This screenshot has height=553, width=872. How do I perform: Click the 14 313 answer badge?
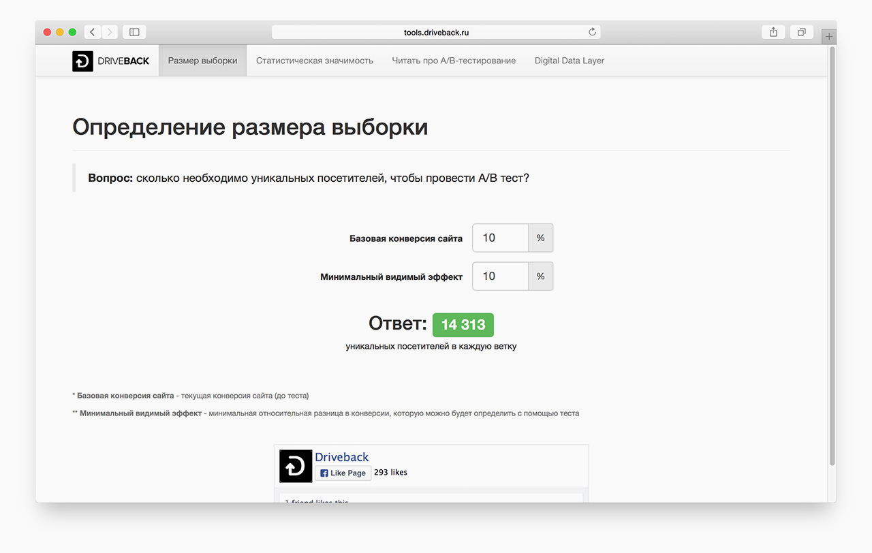pyautogui.click(x=463, y=325)
